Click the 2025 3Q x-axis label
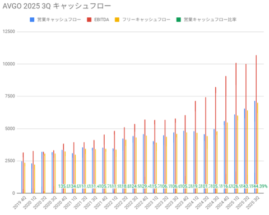 click(x=253, y=202)
